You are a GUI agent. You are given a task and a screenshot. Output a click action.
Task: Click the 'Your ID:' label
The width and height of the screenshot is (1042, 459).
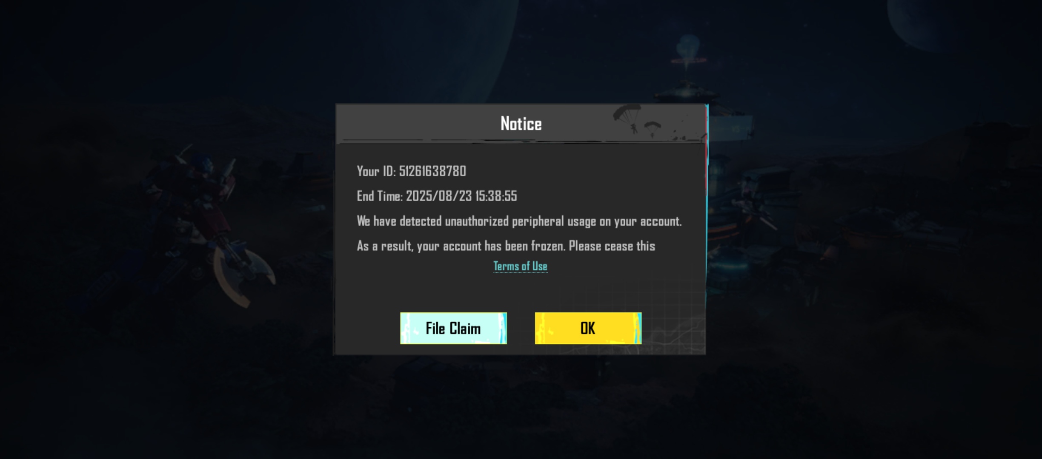pyautogui.click(x=376, y=171)
